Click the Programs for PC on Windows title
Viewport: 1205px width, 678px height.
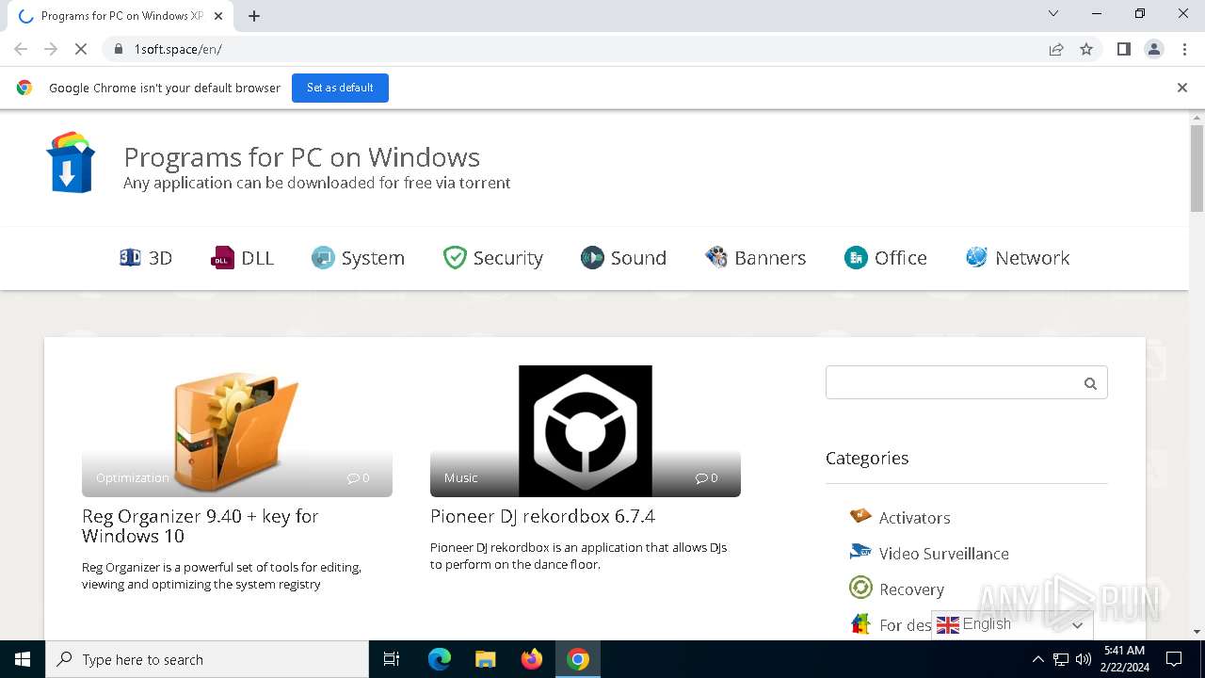pyautogui.click(x=302, y=156)
